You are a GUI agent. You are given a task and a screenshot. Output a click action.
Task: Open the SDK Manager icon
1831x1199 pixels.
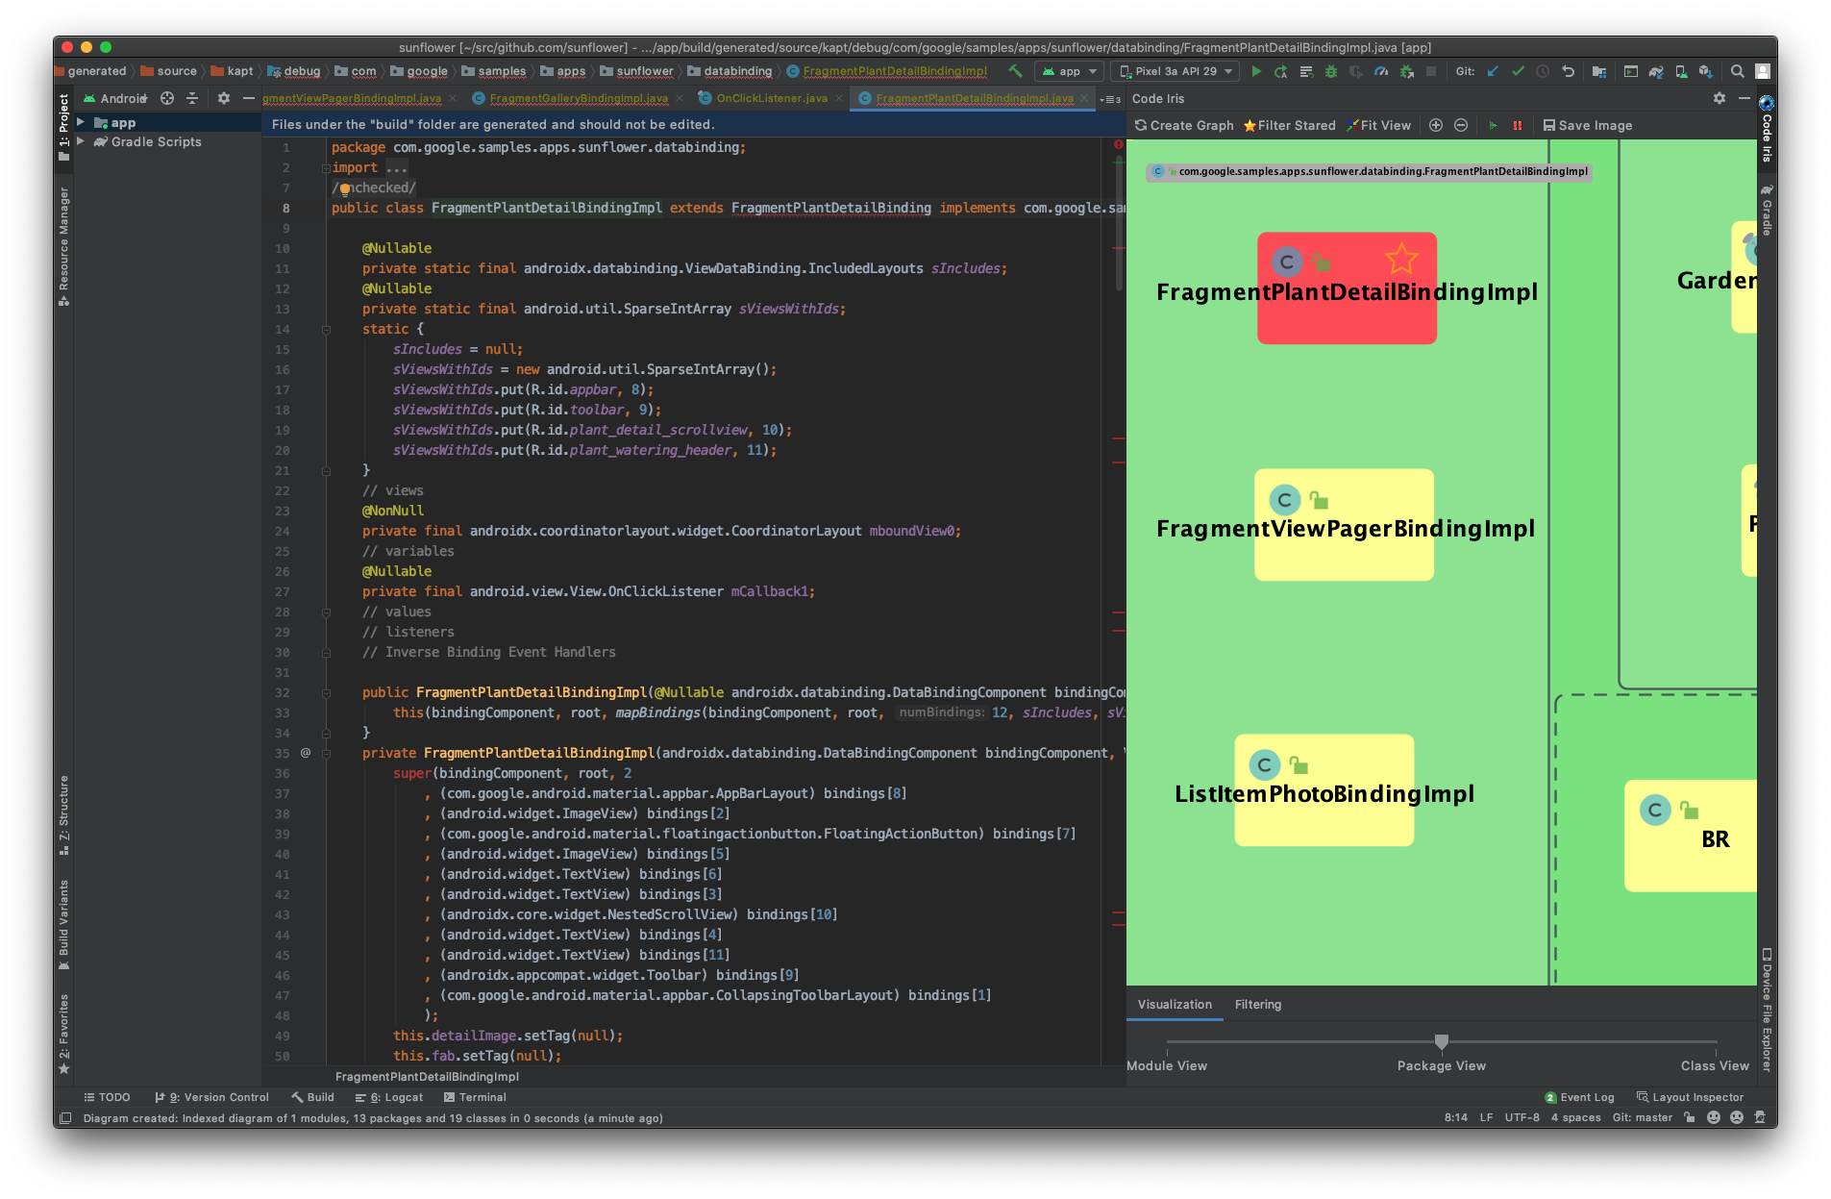1706,71
